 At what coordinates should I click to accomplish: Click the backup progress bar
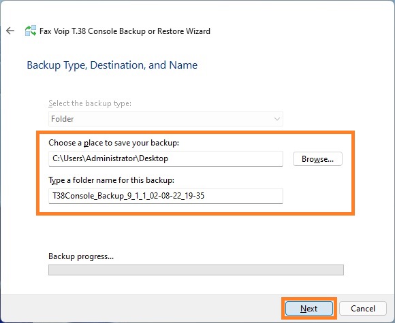coord(196,270)
